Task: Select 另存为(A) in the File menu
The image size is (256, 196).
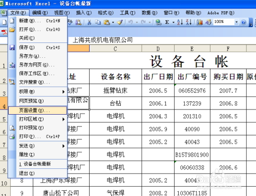Action: [x=37, y=56]
